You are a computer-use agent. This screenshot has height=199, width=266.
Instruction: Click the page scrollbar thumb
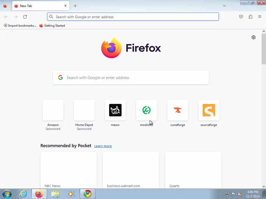coord(264,49)
